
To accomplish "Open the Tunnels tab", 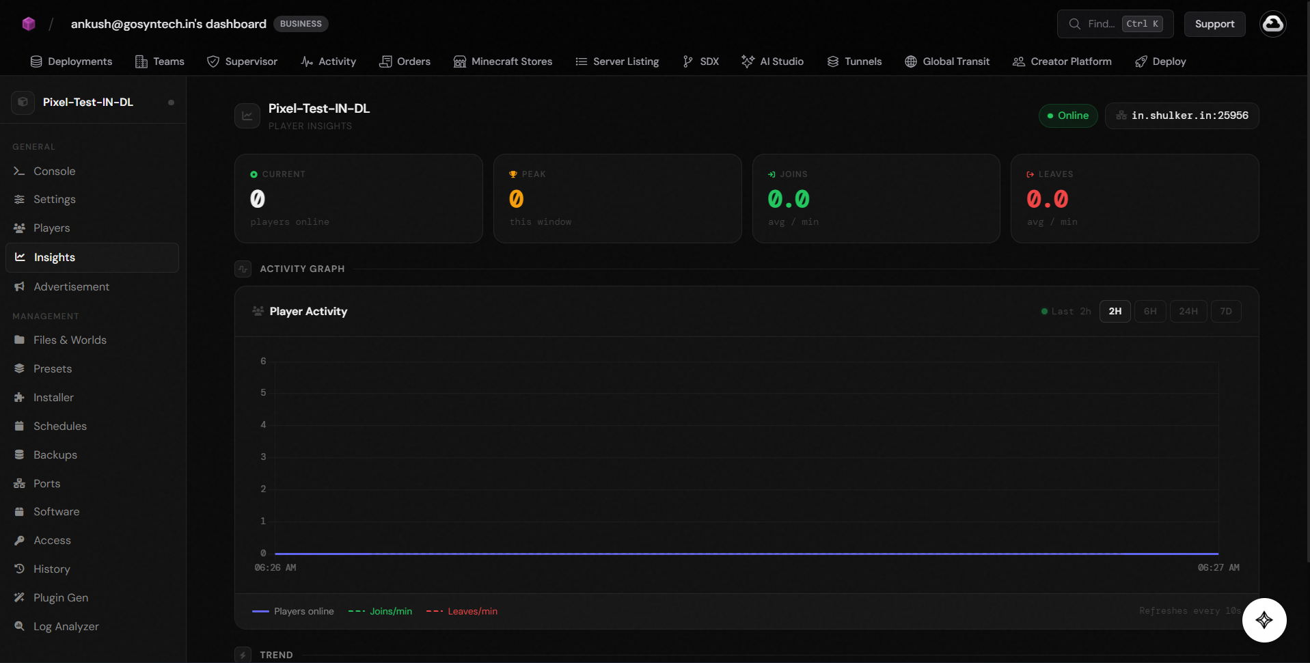I will pyautogui.click(x=854, y=62).
